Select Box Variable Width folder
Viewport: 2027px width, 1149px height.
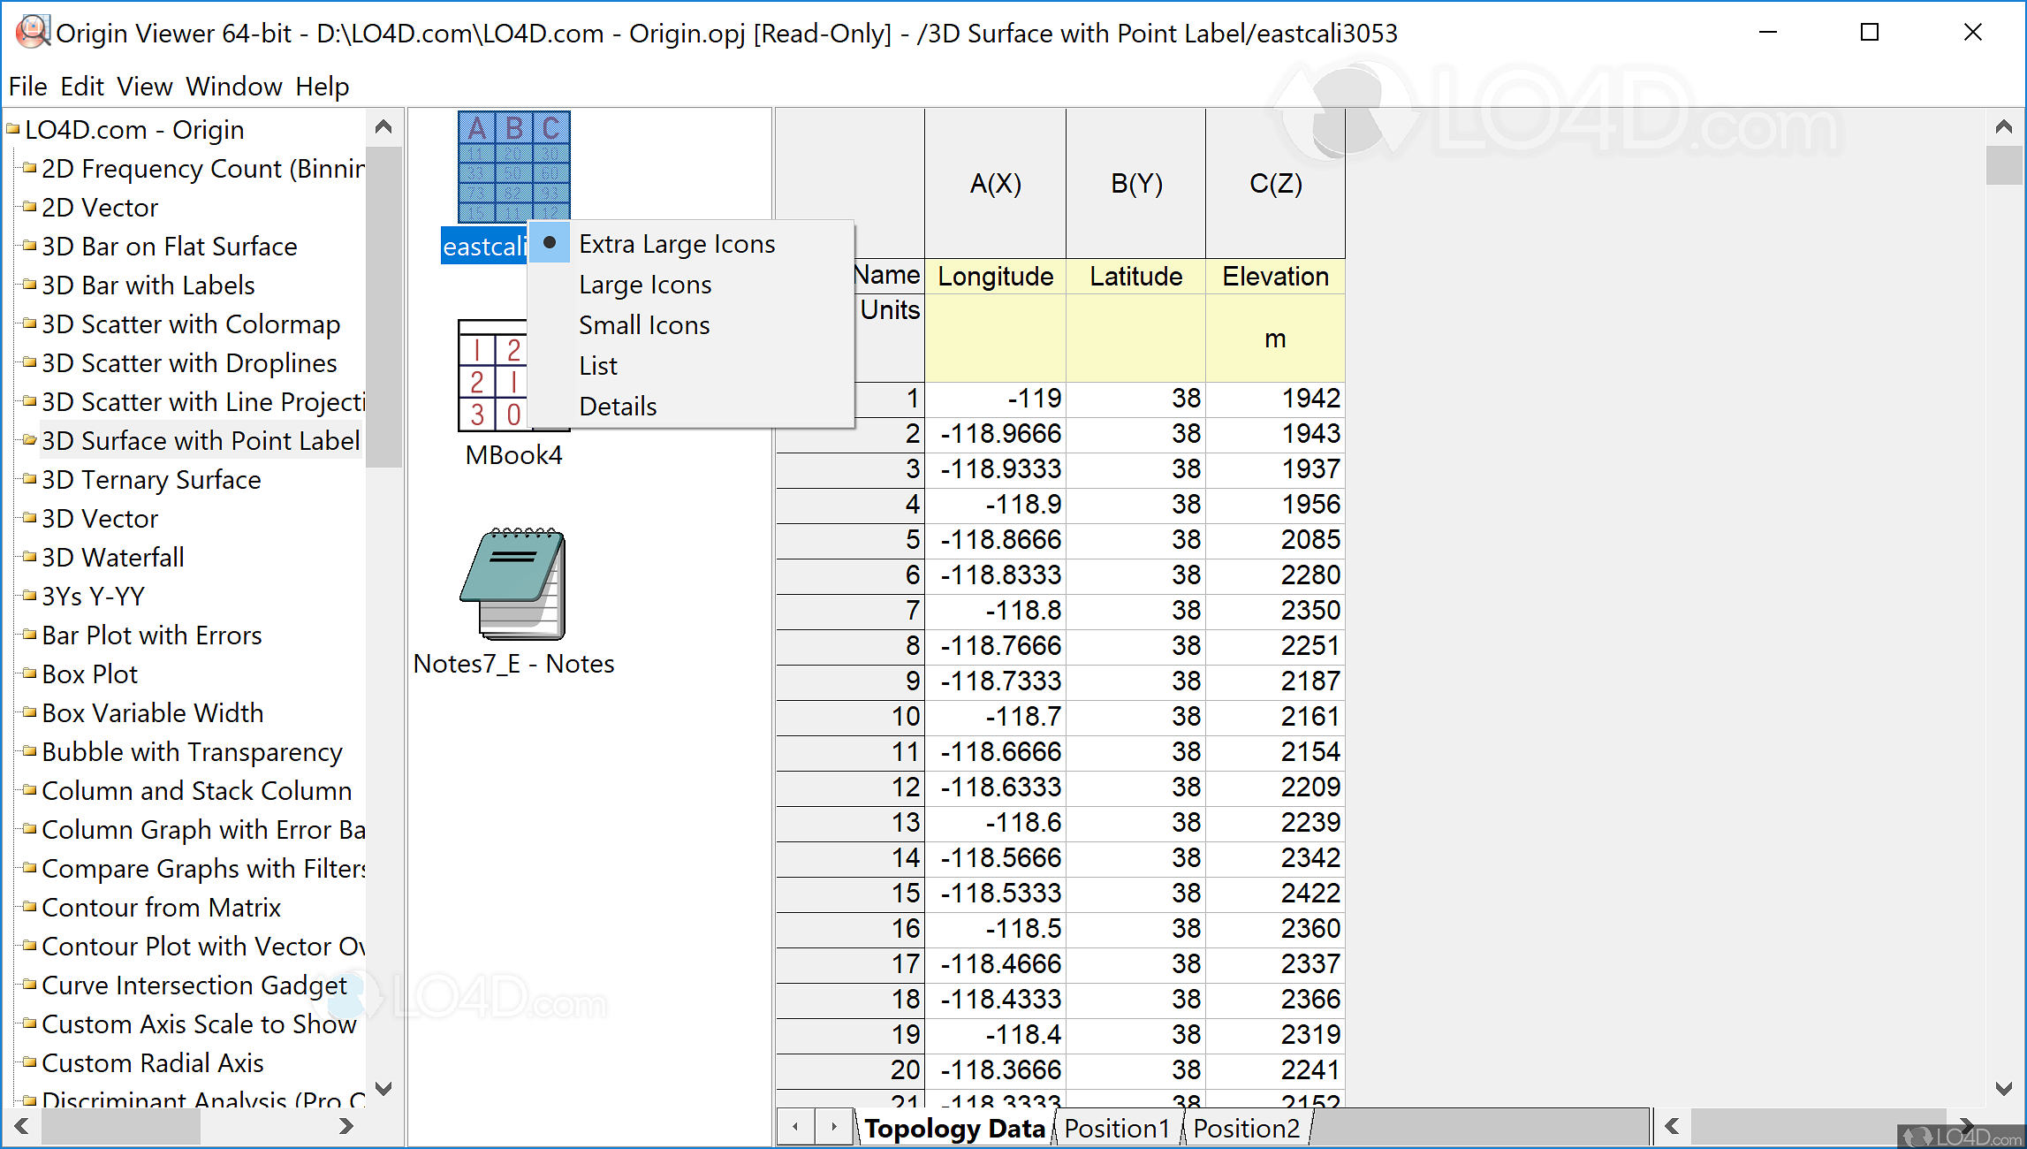[x=153, y=712]
